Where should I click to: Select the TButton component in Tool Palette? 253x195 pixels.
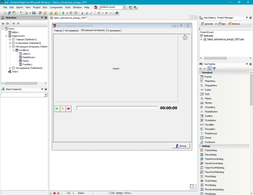(208, 103)
